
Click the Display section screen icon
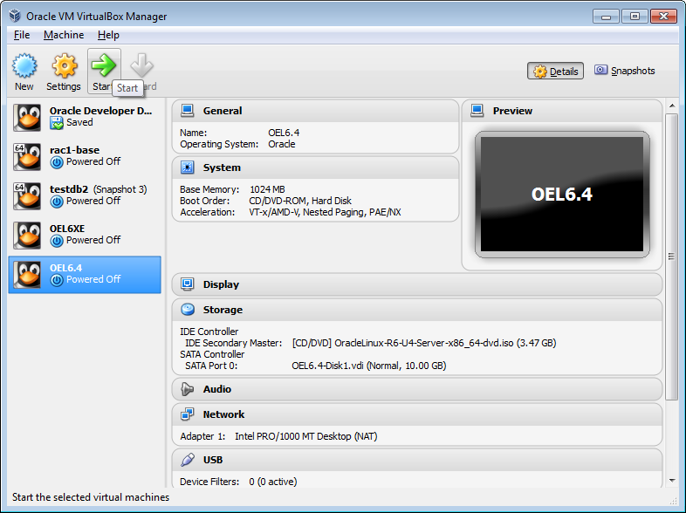click(x=188, y=284)
